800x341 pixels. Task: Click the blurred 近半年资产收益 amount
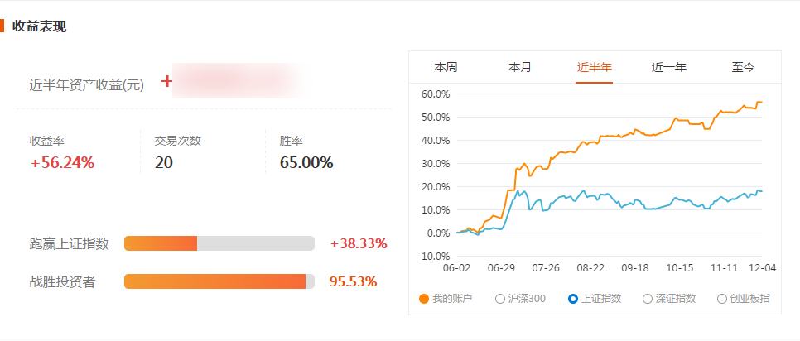[x=240, y=80]
